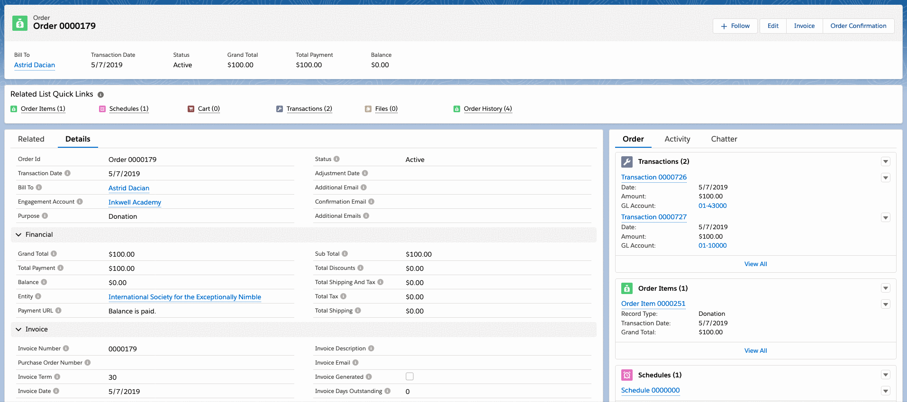
Task: Click the Follow button
Action: [x=735, y=26]
